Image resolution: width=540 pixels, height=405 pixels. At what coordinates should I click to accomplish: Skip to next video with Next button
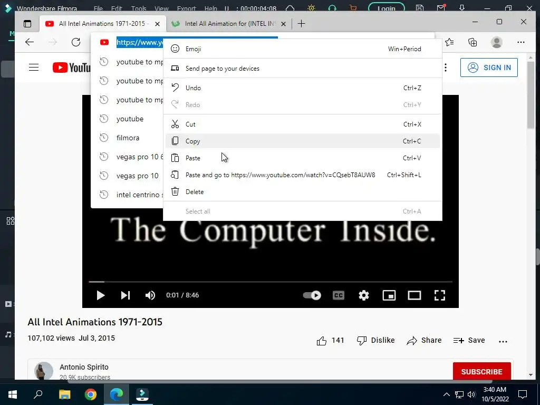(x=126, y=295)
